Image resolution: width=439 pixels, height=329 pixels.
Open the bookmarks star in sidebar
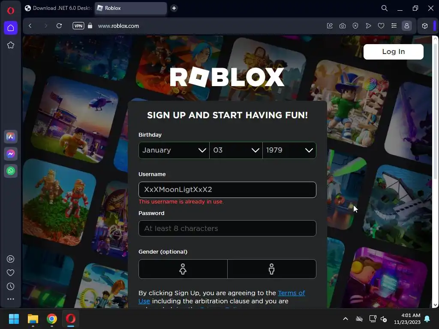11,45
